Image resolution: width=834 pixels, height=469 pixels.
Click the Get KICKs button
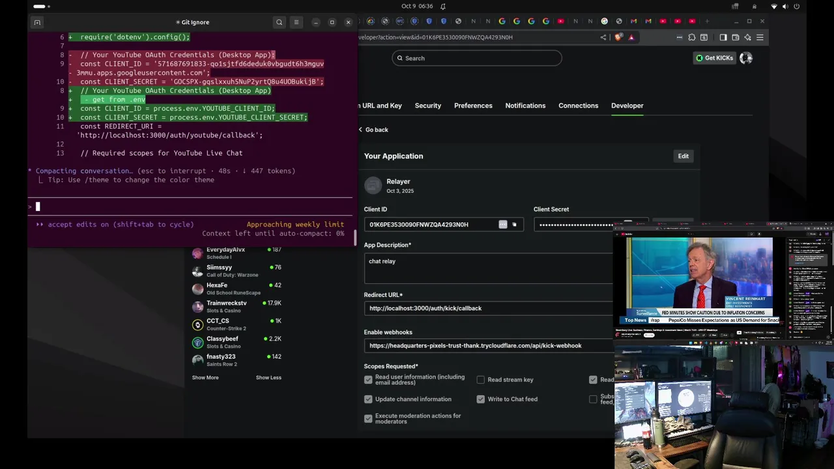pos(714,58)
